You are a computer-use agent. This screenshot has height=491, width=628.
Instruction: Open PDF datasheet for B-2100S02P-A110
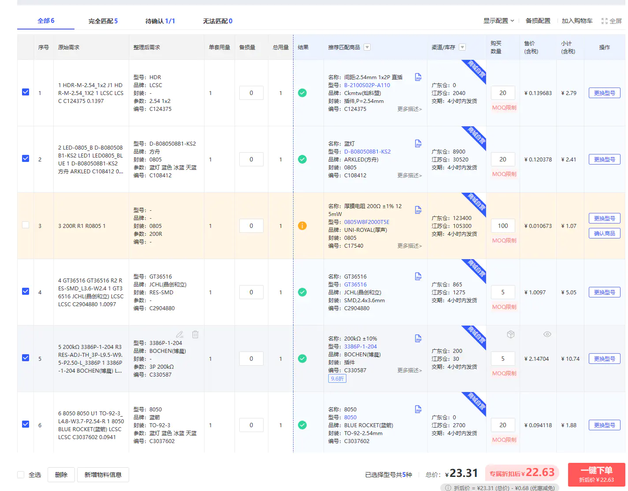pos(418,77)
